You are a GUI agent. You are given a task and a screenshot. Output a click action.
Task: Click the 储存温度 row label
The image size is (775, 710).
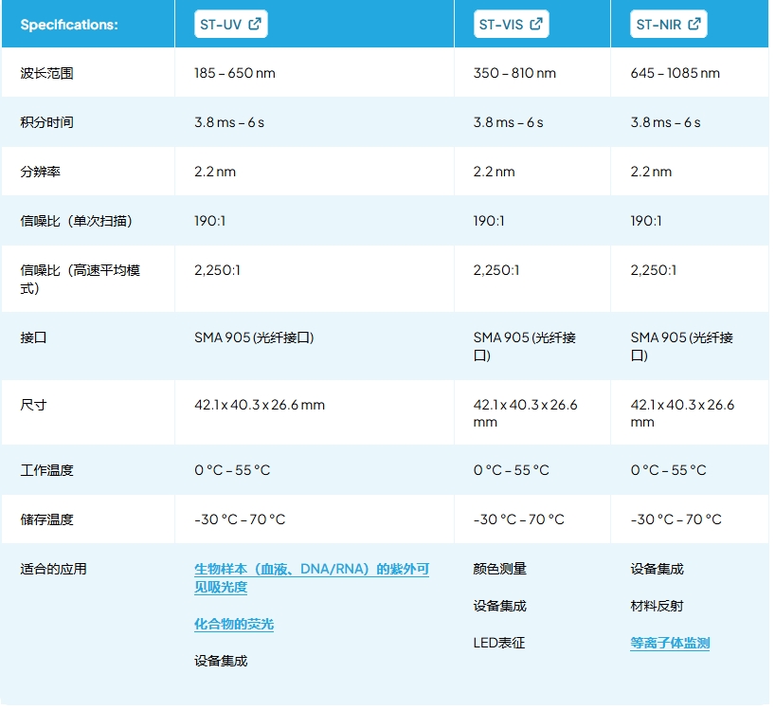(46, 519)
